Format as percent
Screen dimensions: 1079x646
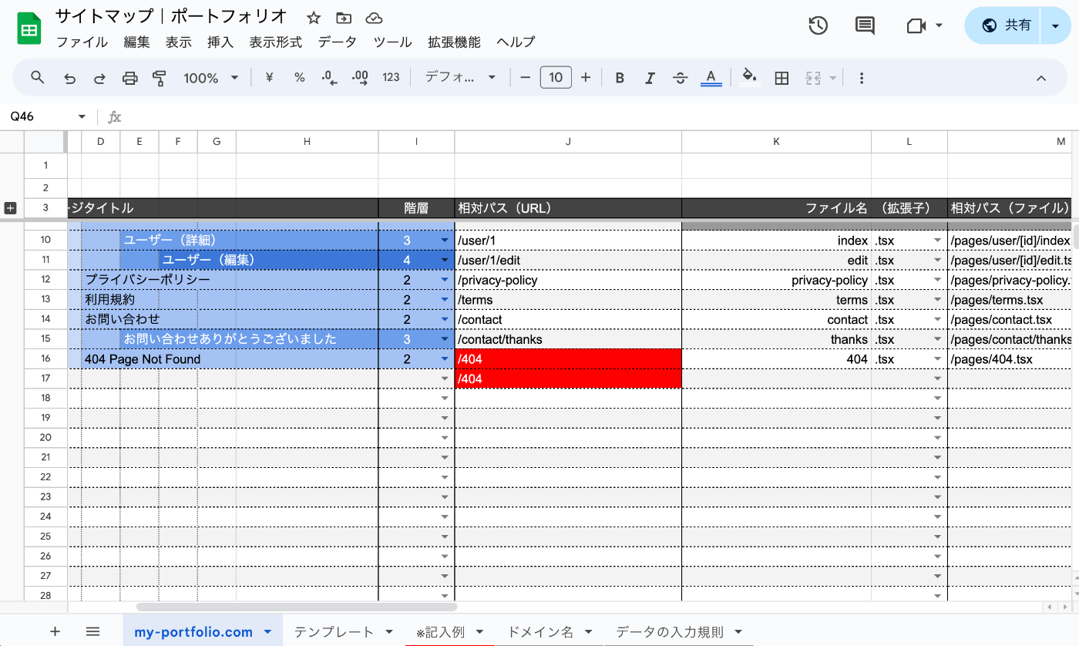point(300,78)
